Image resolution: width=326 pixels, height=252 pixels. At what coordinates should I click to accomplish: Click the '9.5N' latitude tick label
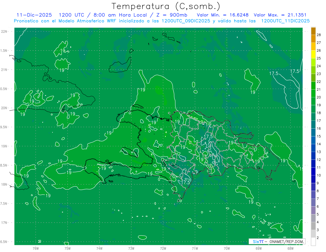click(x=4, y=127)
